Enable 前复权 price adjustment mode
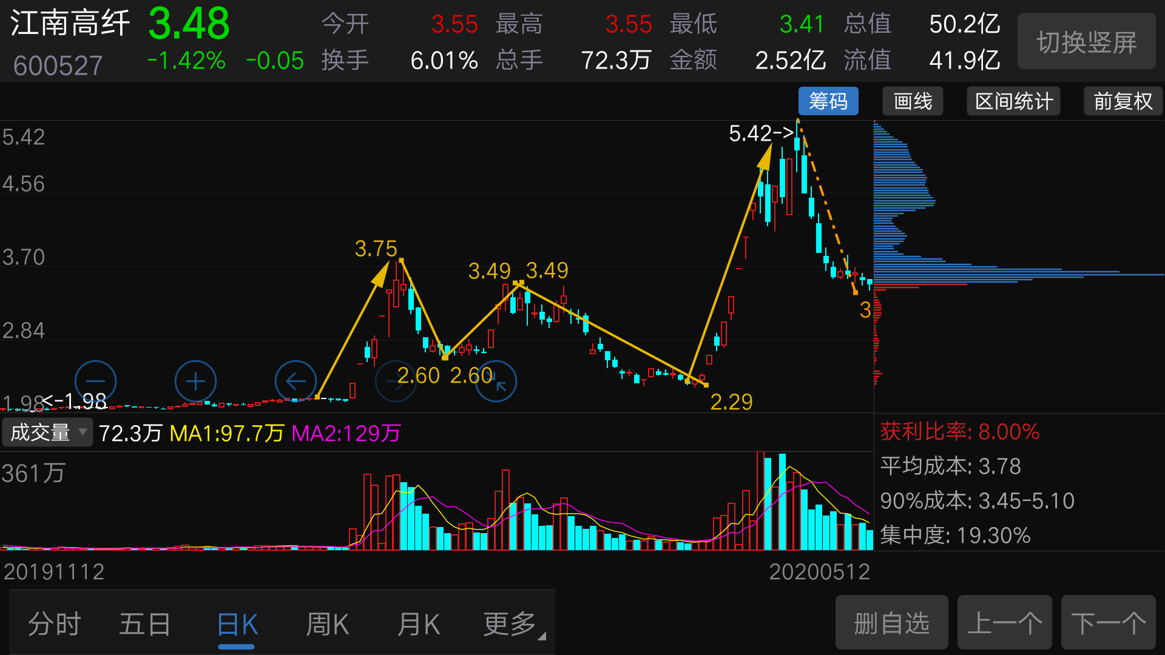 pyautogui.click(x=1123, y=101)
